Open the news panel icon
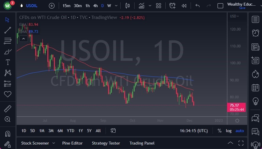 255,47
